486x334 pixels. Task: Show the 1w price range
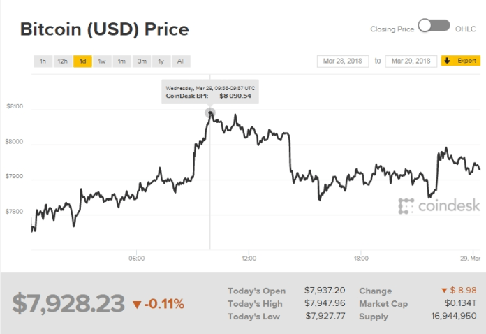tap(102, 61)
